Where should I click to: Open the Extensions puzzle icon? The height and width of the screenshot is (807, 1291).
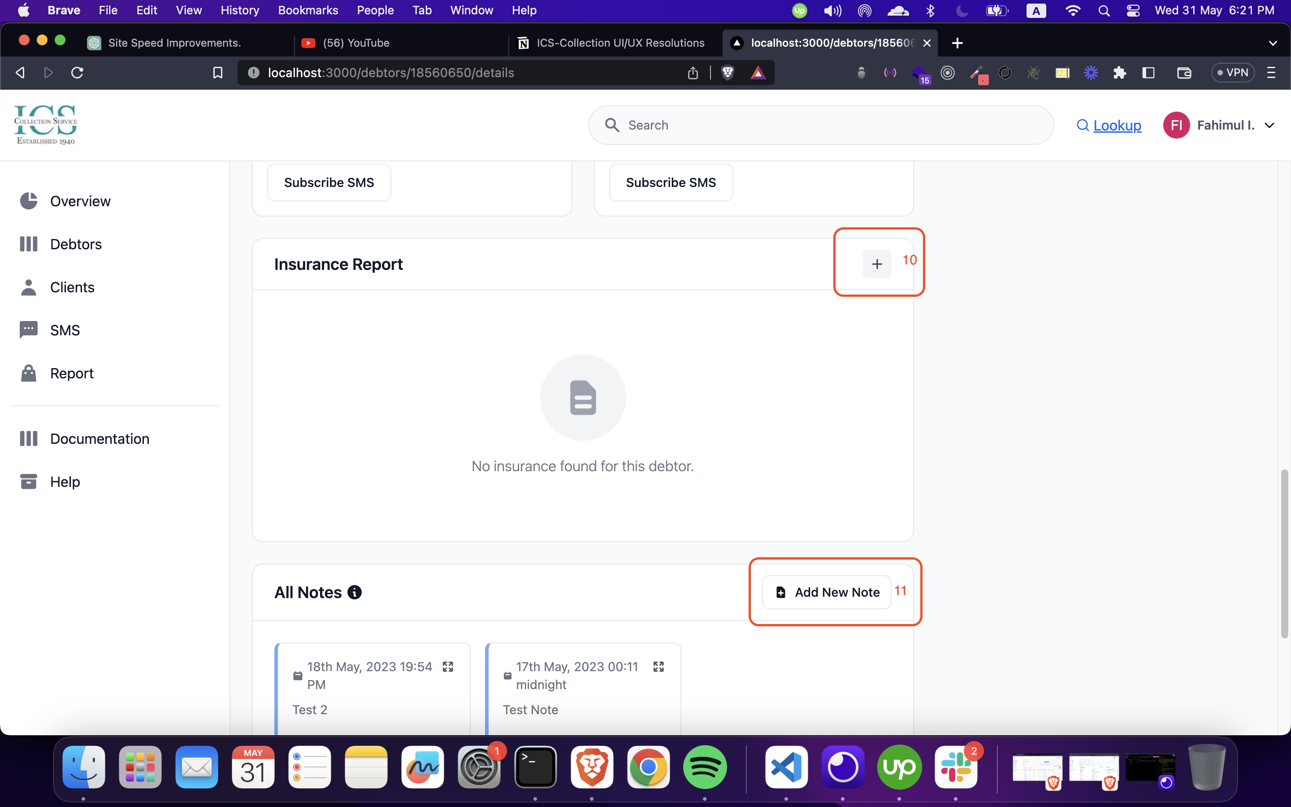point(1119,73)
